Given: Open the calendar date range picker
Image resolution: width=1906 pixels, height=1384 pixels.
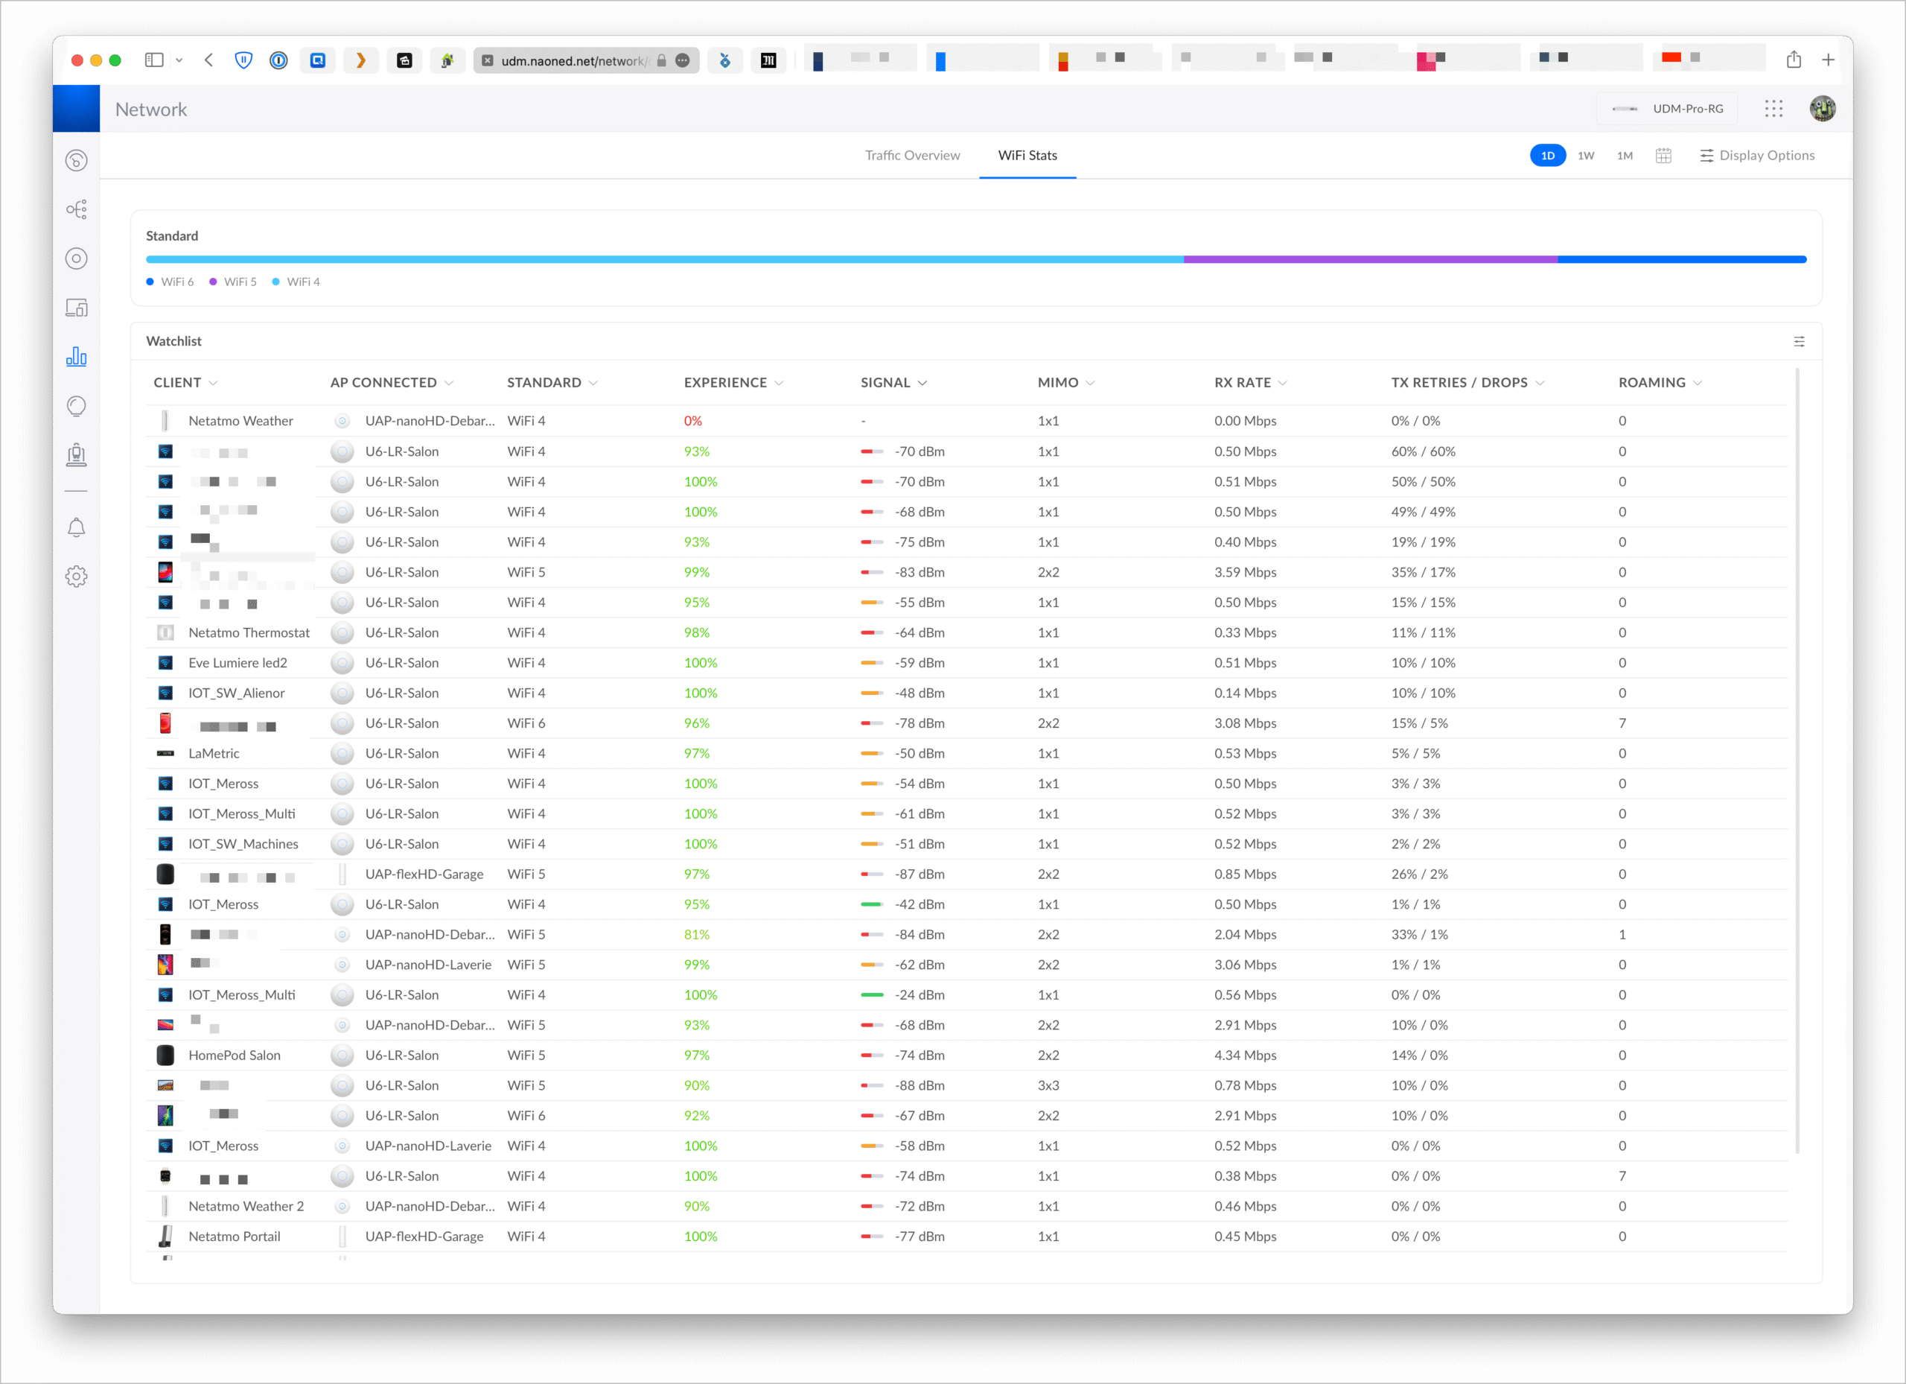Looking at the screenshot, I should tap(1663, 156).
